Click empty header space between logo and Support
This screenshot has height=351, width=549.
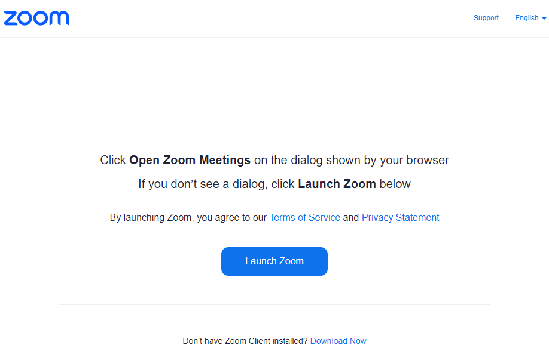(x=269, y=18)
